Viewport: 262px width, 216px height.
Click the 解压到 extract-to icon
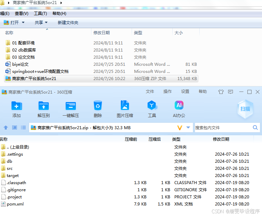tap(43, 106)
